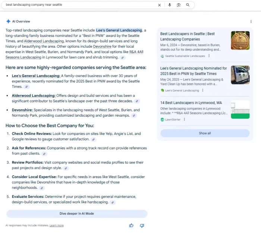Open more options beside Lee's General Landscaping source
261x235 pixels.
[203, 90]
